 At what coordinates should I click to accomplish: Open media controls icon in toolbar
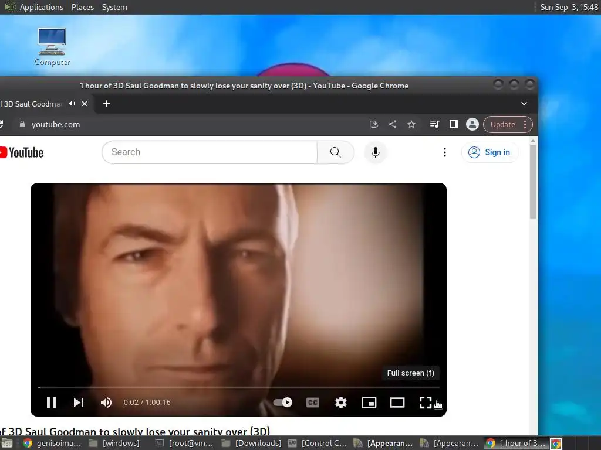(x=434, y=124)
